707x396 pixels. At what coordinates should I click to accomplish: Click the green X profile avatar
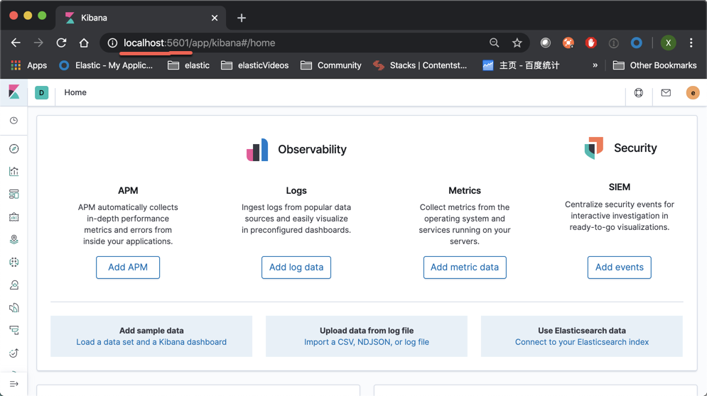pos(668,43)
